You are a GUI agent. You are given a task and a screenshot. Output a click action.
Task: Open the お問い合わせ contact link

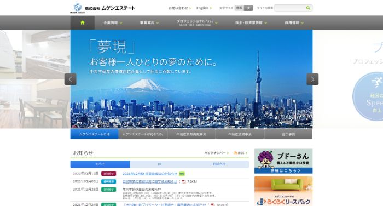pos(179,8)
